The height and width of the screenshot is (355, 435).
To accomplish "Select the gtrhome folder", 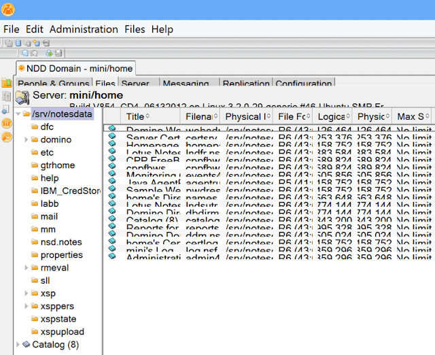I will pos(57,165).
